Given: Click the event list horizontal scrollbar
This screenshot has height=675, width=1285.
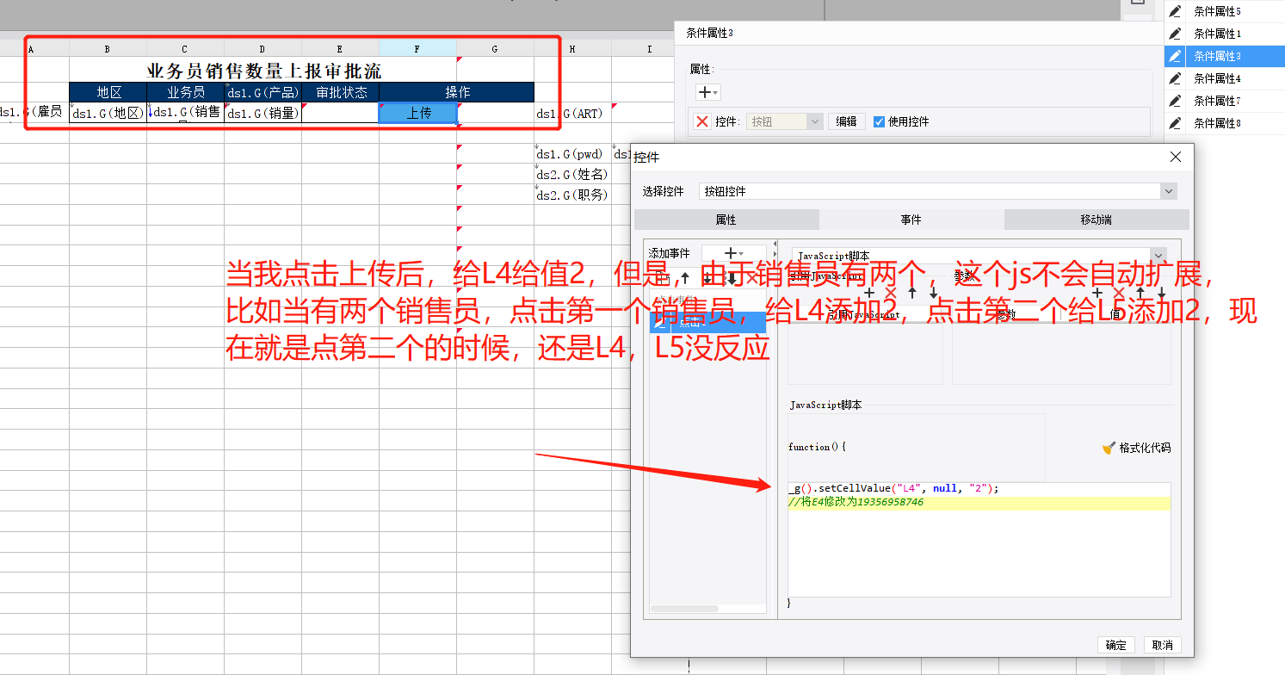Looking at the screenshot, I should pos(685,609).
